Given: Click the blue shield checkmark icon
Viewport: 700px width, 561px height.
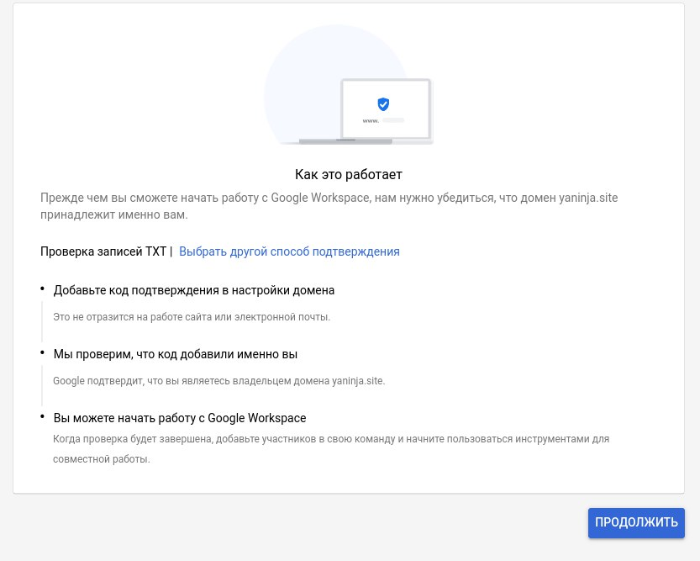Looking at the screenshot, I should [383, 104].
